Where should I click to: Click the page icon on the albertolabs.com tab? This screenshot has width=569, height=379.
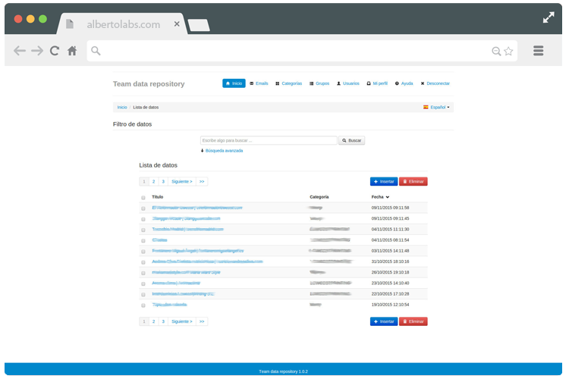click(70, 24)
